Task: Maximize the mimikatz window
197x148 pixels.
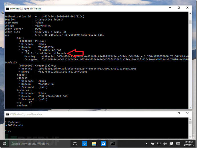Action: [x=178, y=8]
